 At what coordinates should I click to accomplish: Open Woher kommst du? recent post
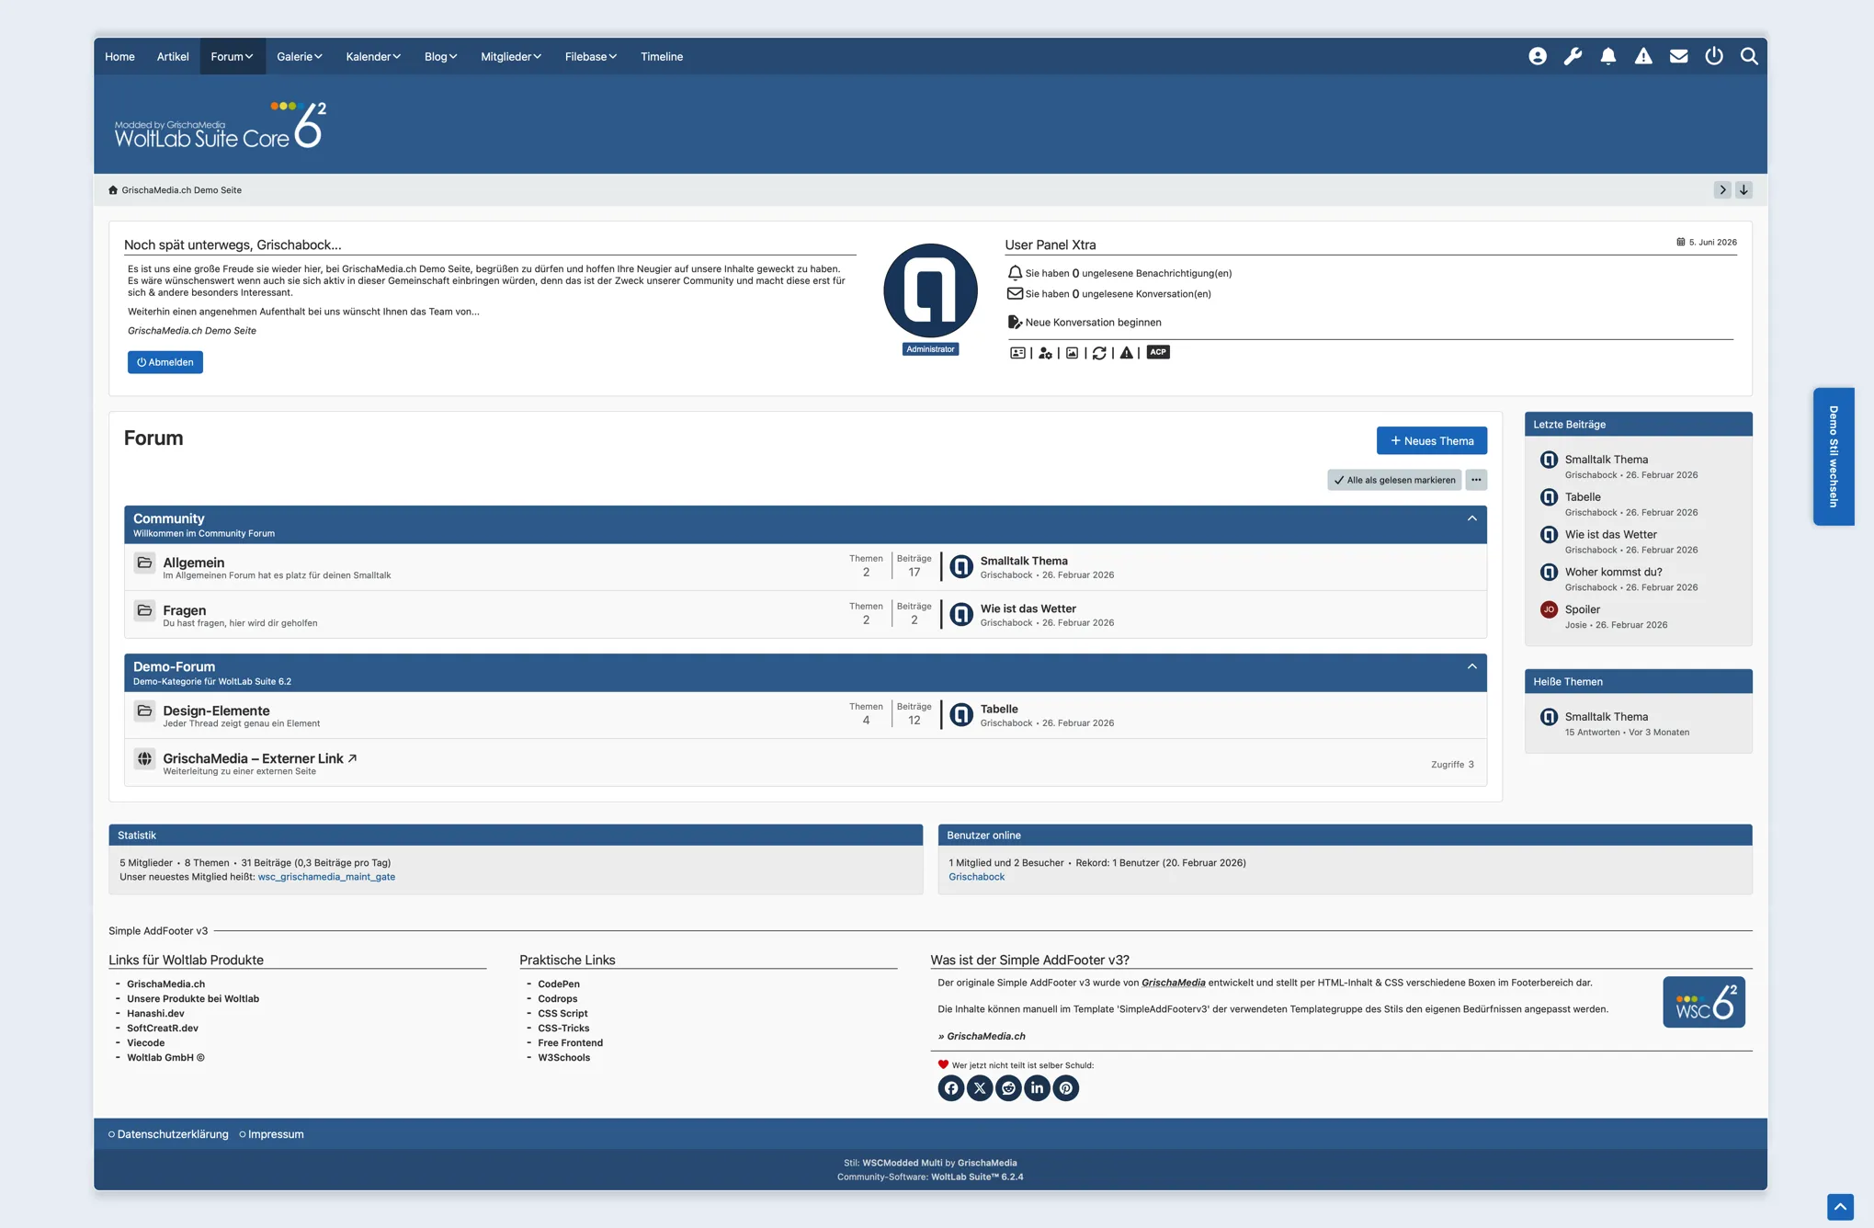pos(1614,572)
